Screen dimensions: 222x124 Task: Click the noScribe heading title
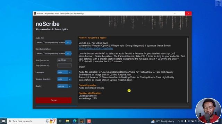click(48, 24)
